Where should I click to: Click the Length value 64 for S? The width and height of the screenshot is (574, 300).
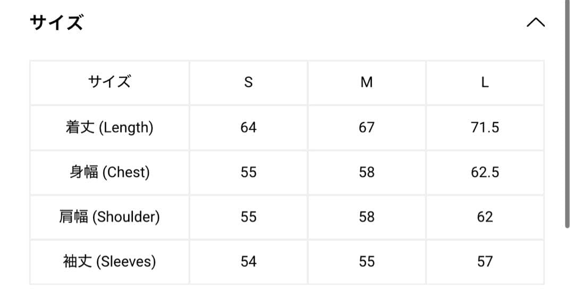(x=248, y=127)
